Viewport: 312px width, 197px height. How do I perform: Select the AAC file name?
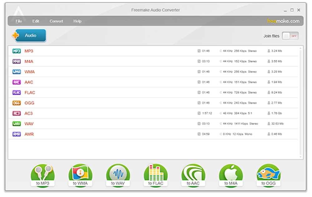[x=29, y=82]
